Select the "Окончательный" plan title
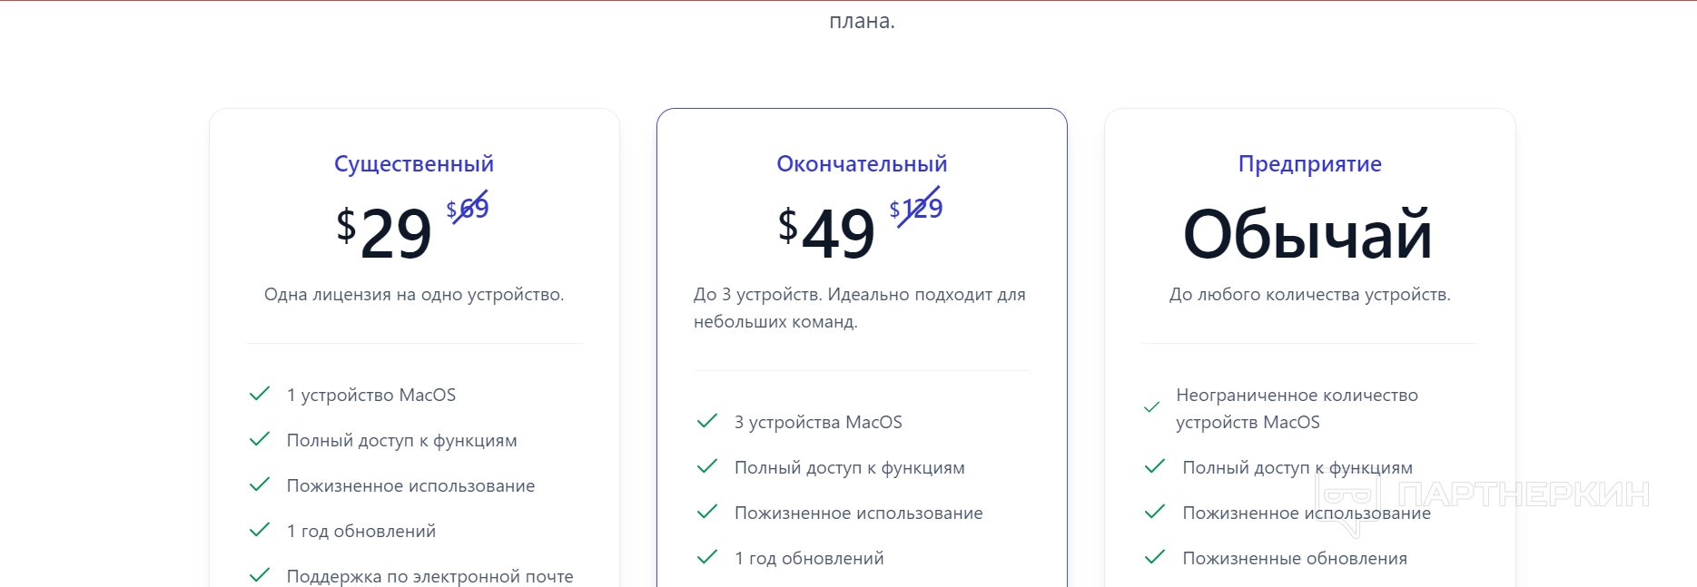Screen dimensions: 1697x587 coord(862,164)
